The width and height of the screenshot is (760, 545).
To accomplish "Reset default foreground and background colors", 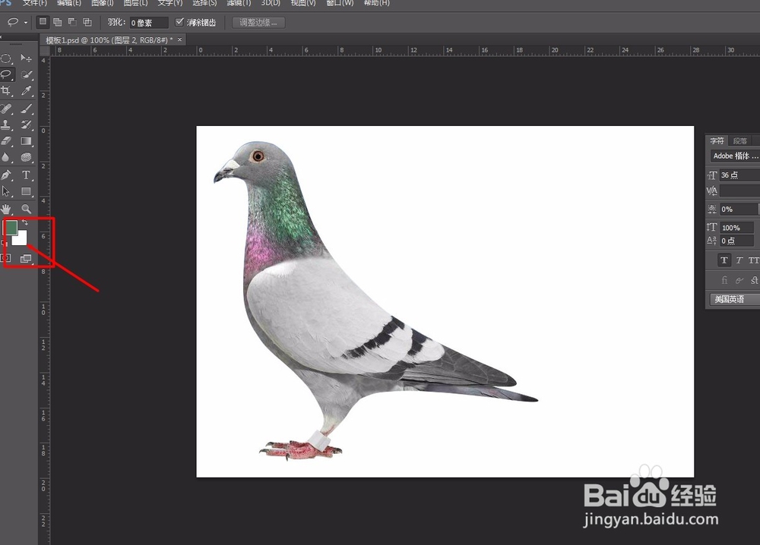I will [5, 242].
